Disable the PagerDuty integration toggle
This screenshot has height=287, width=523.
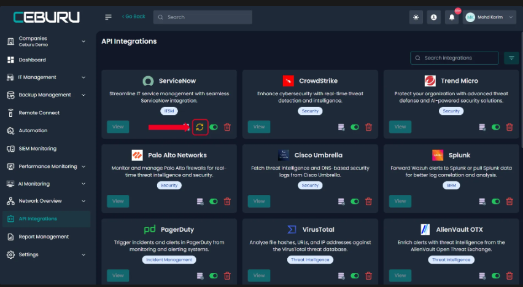tap(214, 276)
